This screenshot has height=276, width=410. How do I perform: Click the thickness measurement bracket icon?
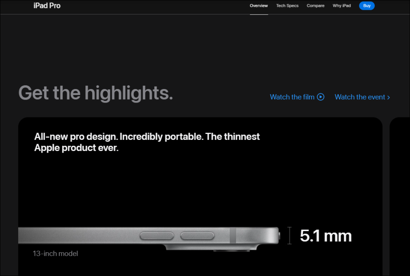click(x=290, y=235)
